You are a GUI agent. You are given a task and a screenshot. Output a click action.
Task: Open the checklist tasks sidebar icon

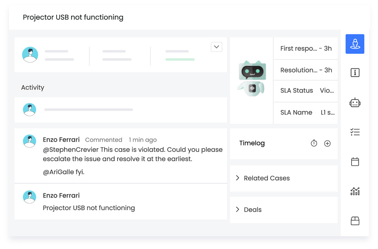pos(355,132)
